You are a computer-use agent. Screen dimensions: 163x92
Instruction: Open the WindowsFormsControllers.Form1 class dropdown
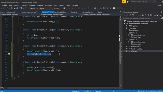coord(60,15)
